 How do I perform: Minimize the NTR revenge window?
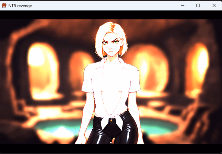click(182, 5)
